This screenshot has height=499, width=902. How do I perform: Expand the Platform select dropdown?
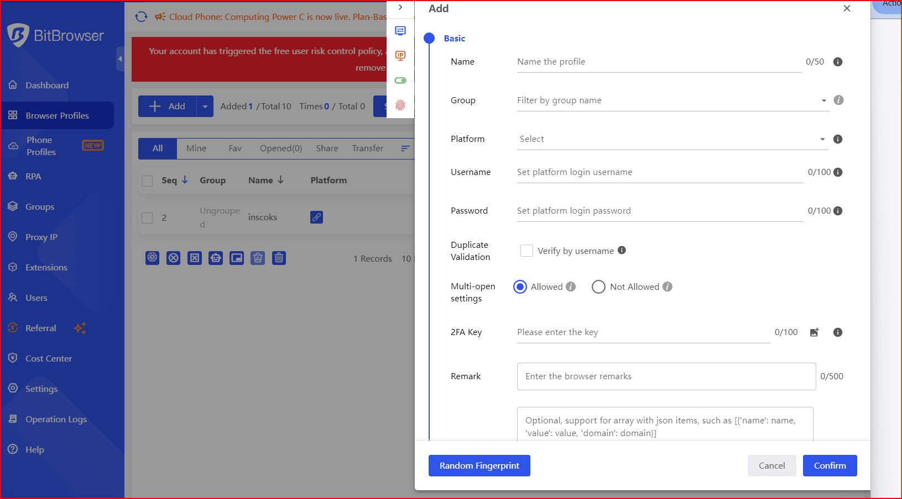click(672, 139)
